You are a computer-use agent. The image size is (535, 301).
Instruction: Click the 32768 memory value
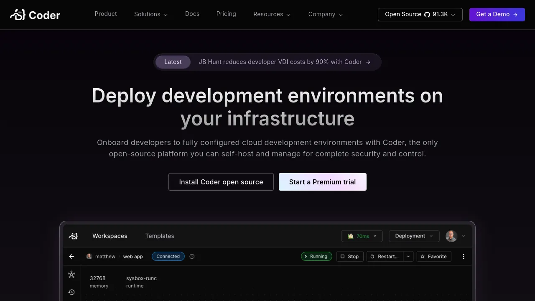(x=98, y=278)
